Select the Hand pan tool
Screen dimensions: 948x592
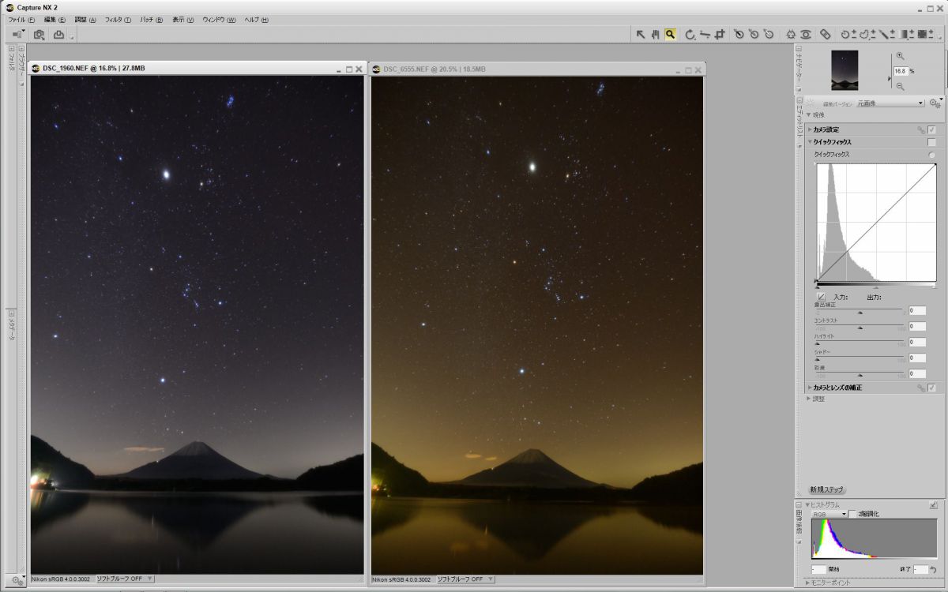coord(655,34)
